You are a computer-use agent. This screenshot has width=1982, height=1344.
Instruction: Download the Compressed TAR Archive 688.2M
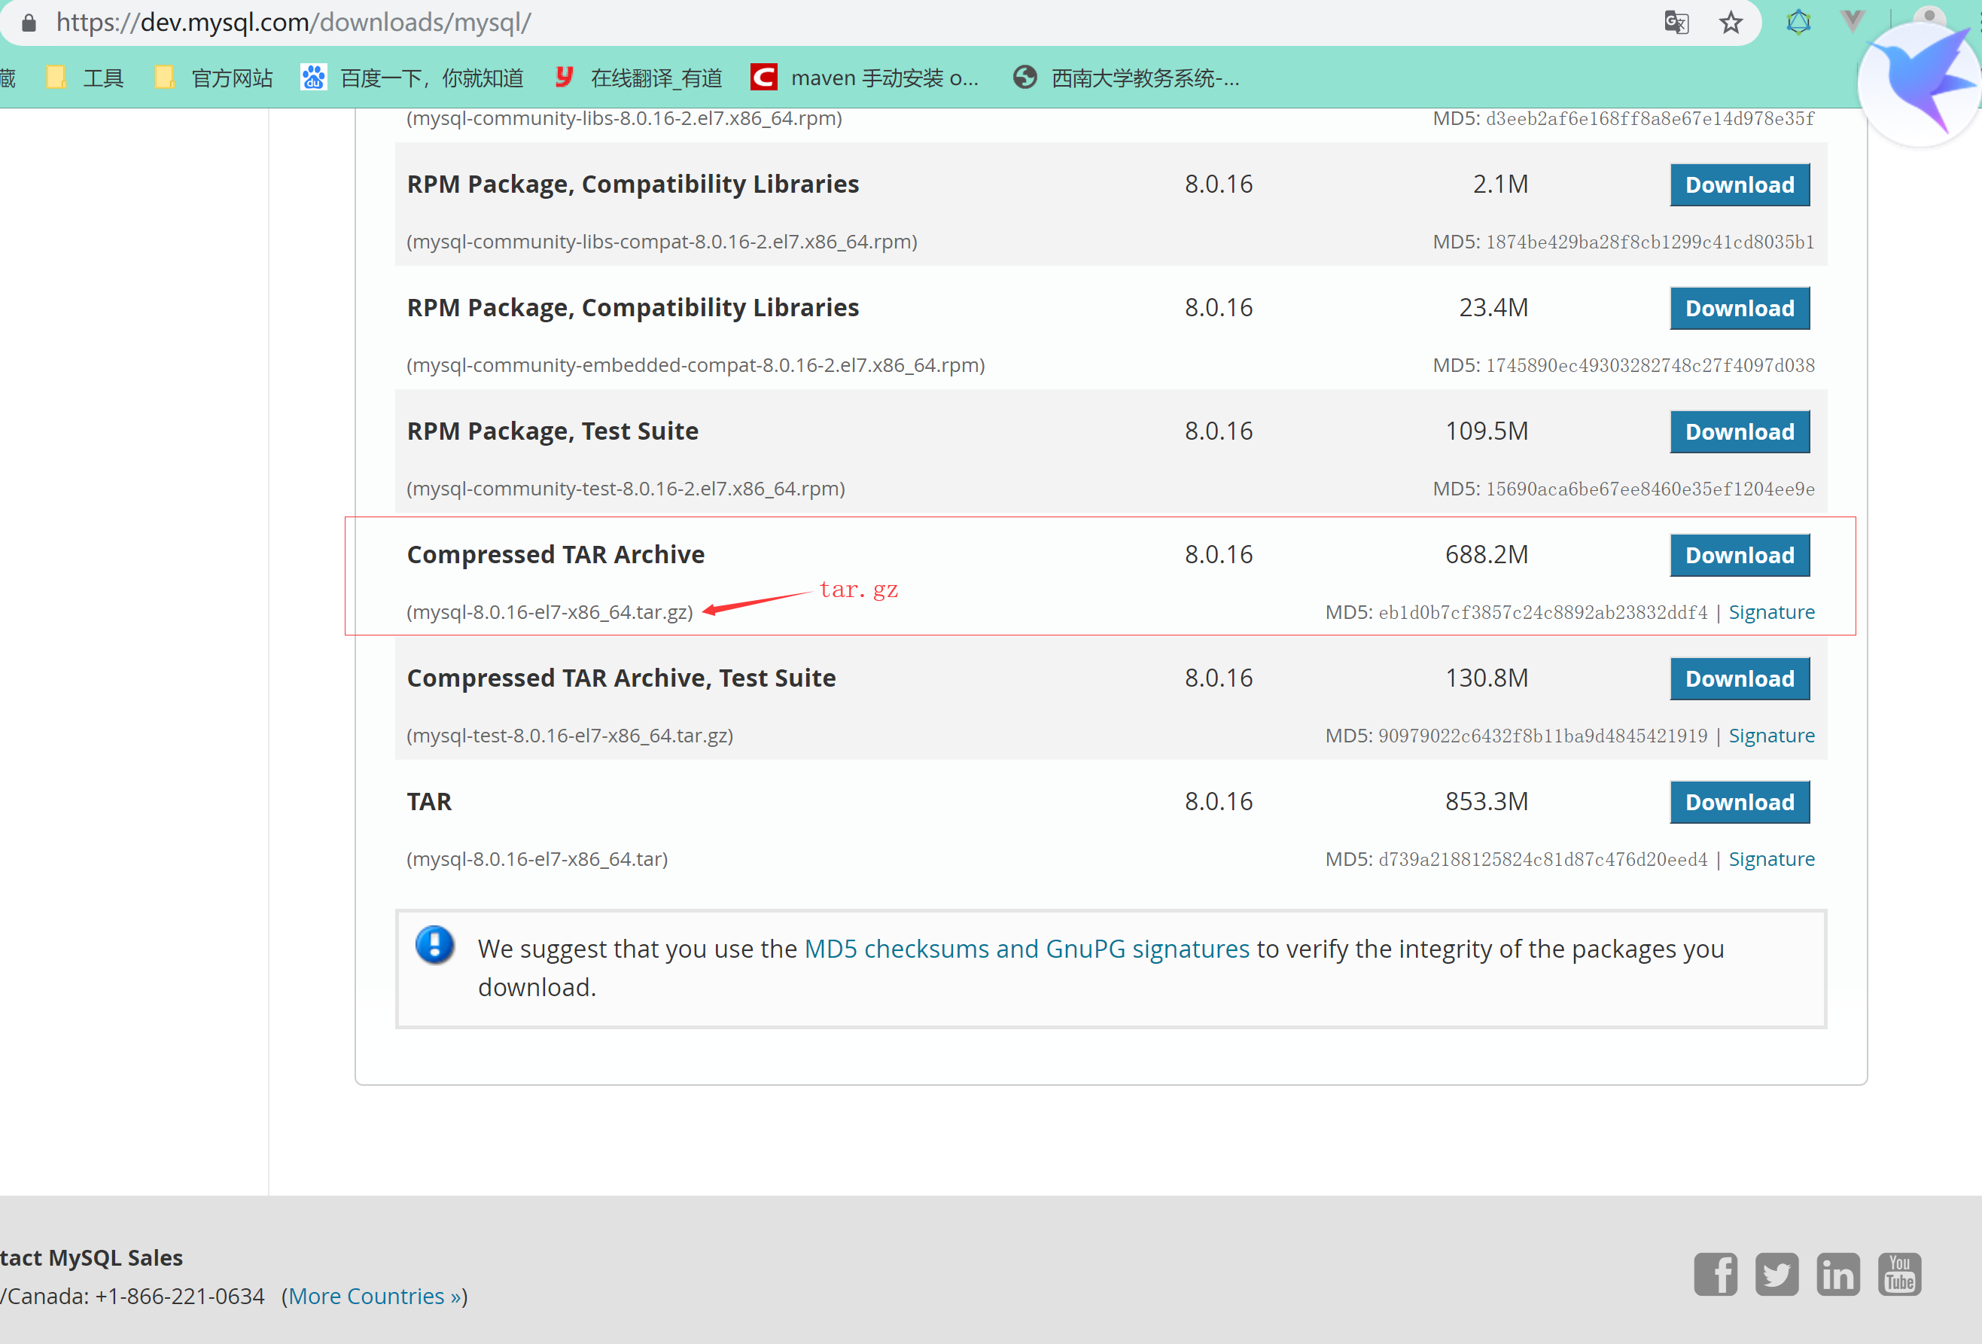tap(1739, 555)
